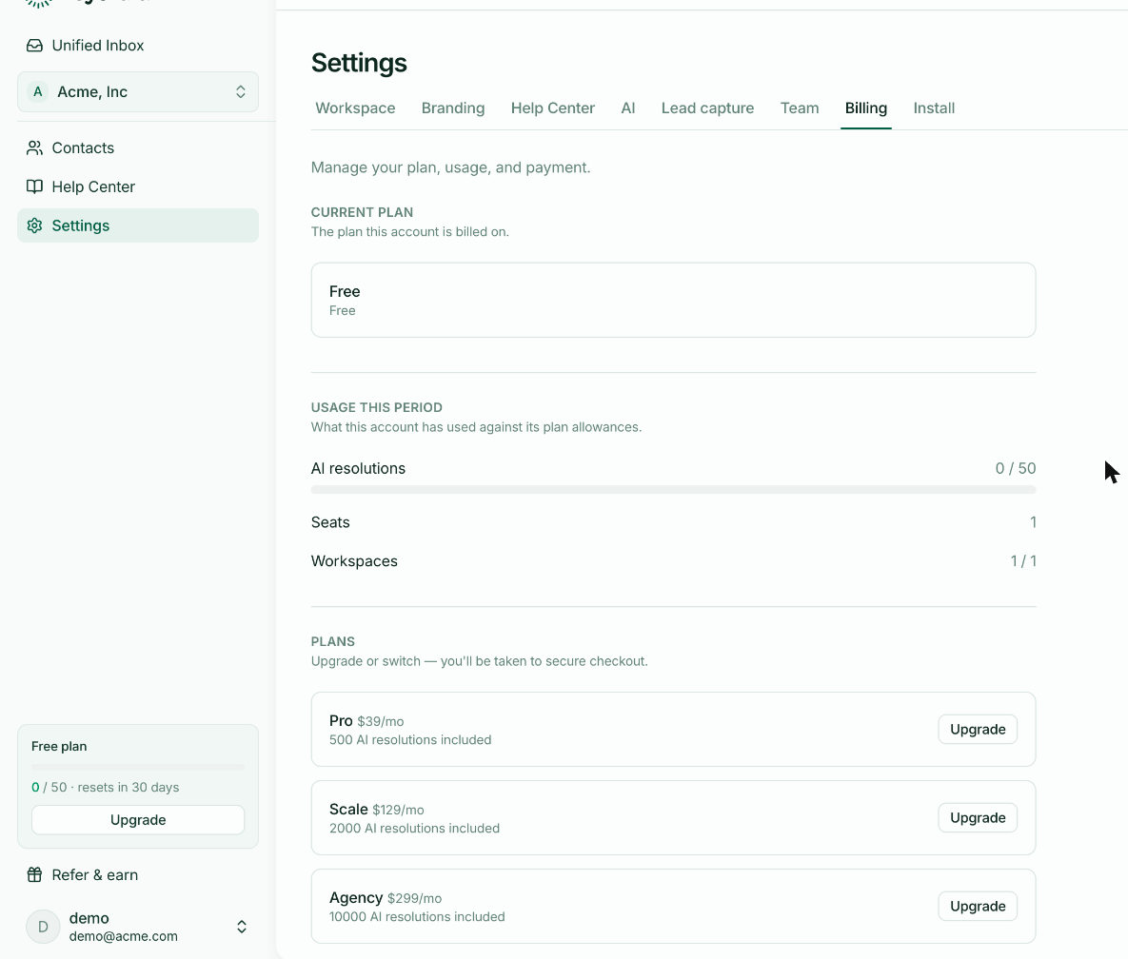This screenshot has width=1128, height=959.
Task: Click the '0 / 50' AI resolutions value
Action: pos(1016,469)
